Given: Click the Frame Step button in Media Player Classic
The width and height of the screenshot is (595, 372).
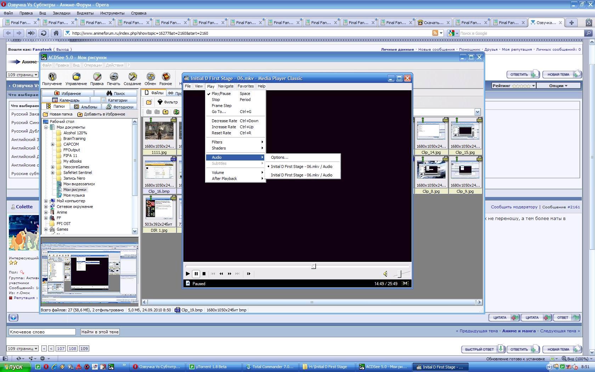Looking at the screenshot, I should pos(249,274).
